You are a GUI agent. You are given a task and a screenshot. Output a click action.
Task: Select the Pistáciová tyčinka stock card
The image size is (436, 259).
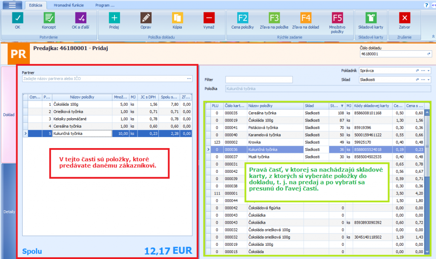point(315,128)
